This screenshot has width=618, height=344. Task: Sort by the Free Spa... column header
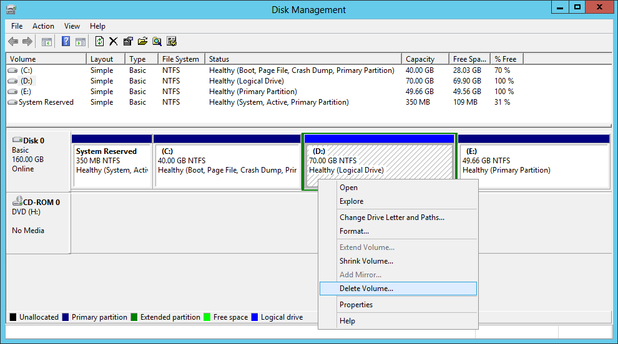click(469, 59)
